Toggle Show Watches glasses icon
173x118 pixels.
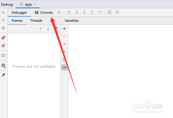point(64,67)
